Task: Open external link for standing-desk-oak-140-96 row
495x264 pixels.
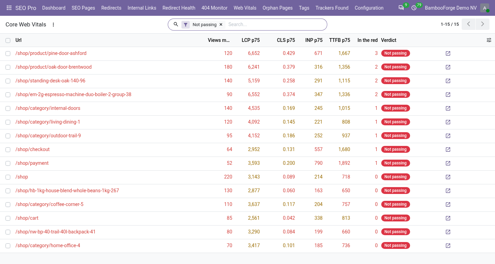Action: tap(448, 81)
